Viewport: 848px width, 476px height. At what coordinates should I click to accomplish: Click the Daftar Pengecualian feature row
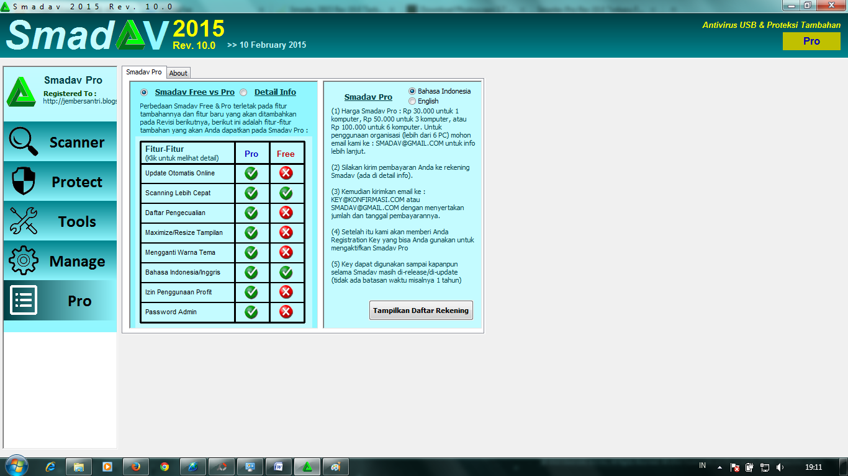click(187, 213)
